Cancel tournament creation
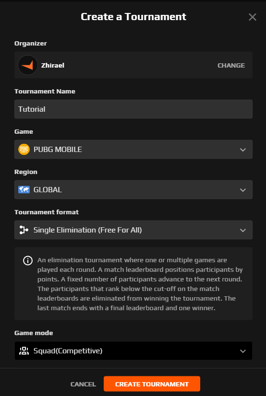The image size is (266, 396). coord(83,384)
